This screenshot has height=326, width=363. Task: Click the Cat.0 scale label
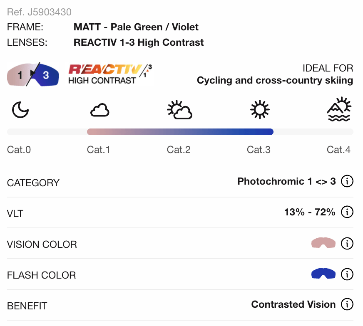point(19,150)
